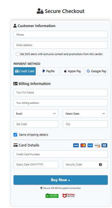Focus the Credit Card Number field

pos(61,154)
